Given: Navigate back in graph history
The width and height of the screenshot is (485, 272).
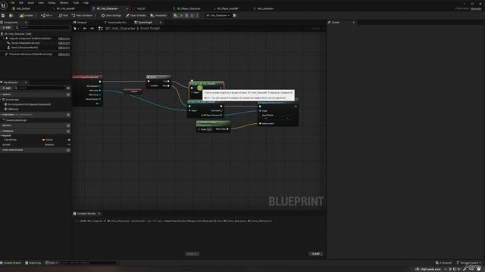Looking at the screenshot, I should [x=85, y=29].
